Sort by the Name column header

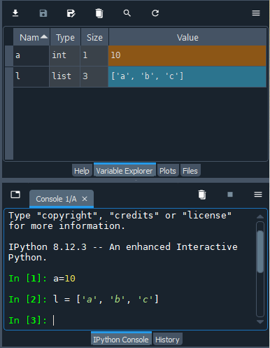tap(31, 37)
